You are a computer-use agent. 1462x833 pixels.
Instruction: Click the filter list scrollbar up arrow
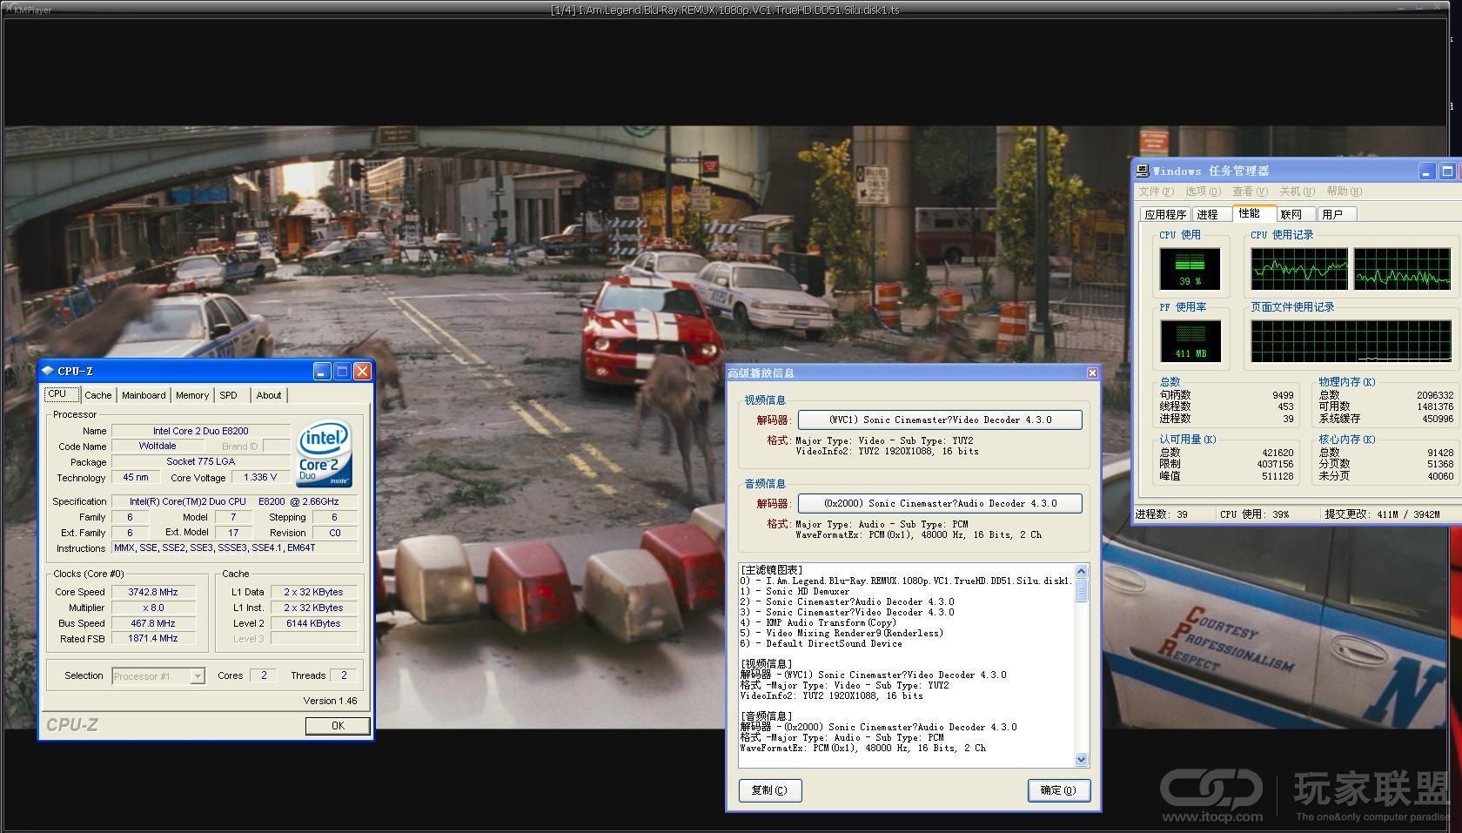tap(1082, 571)
